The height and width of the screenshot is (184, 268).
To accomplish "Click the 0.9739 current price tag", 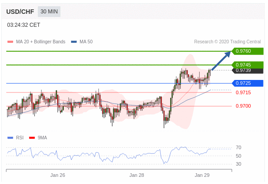I will pos(247,71).
